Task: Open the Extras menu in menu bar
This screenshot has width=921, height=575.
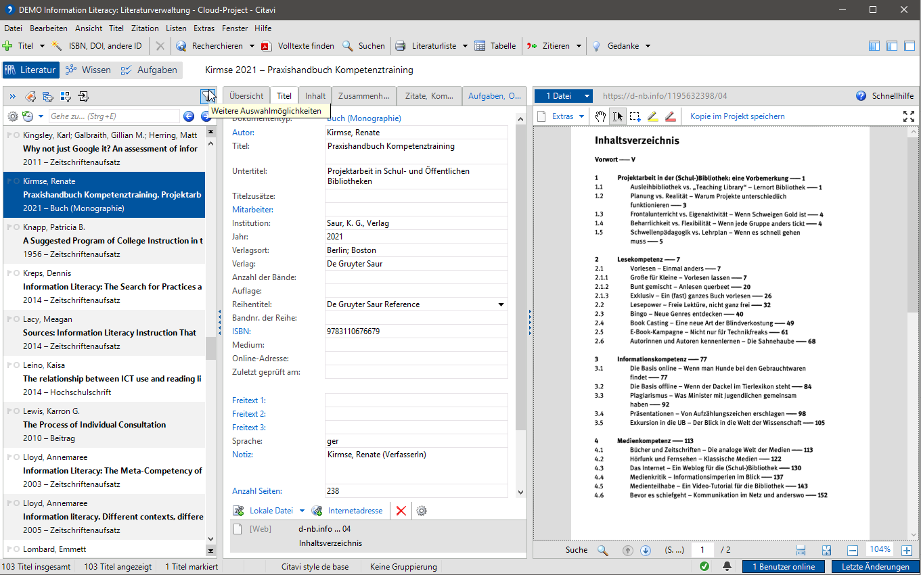Action: tap(204, 28)
